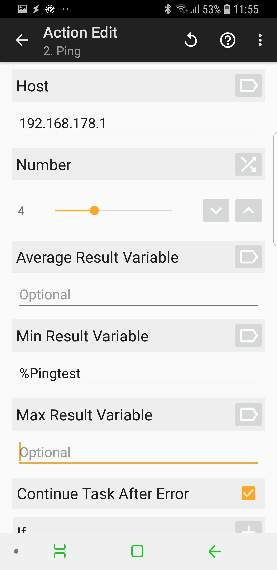Focus the Max Result Variable Optional field
Viewport: 277px width, 570px height.
tap(138, 452)
